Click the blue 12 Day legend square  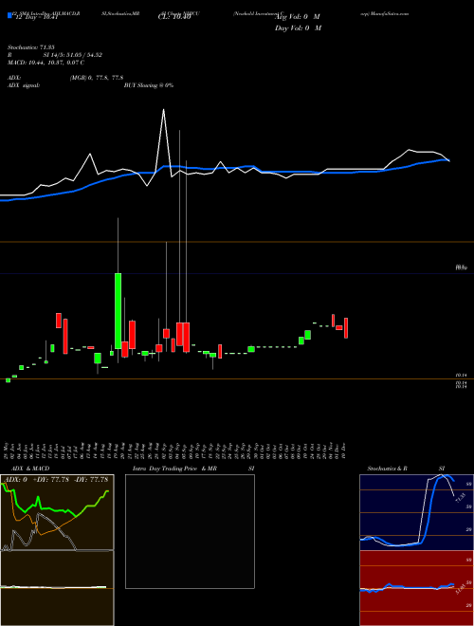coord(9,16)
